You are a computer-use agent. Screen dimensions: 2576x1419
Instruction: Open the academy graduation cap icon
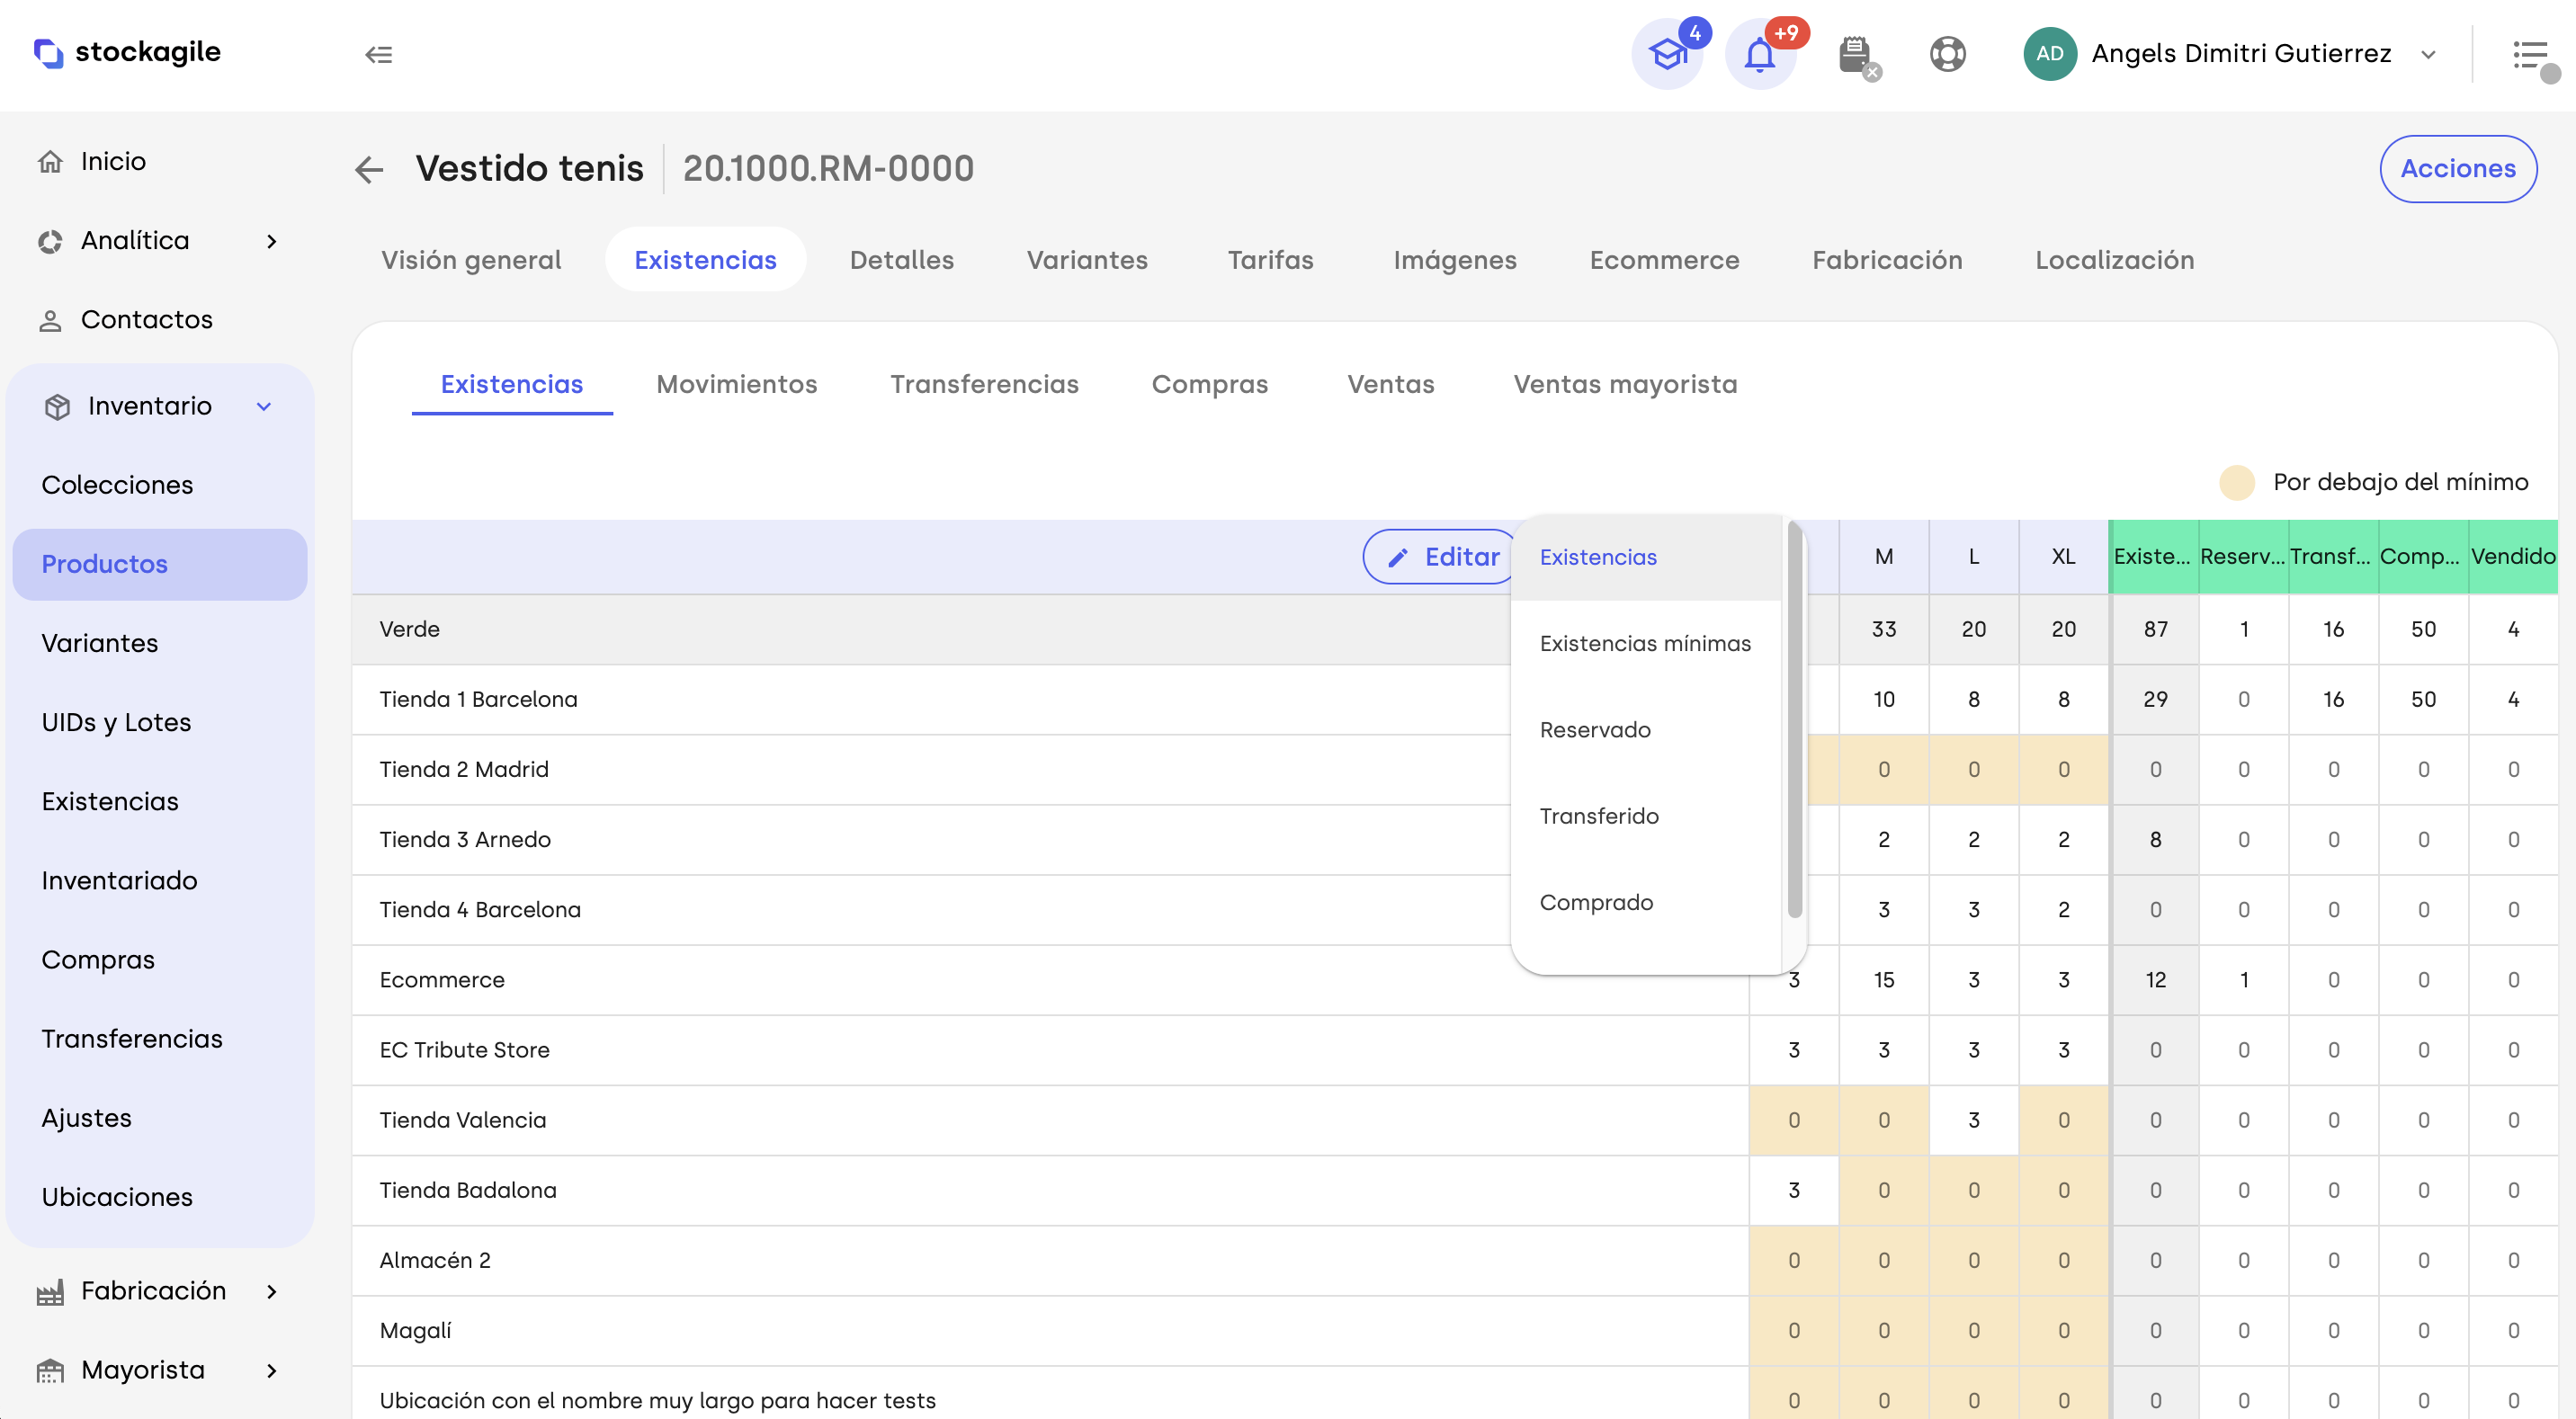1667,54
